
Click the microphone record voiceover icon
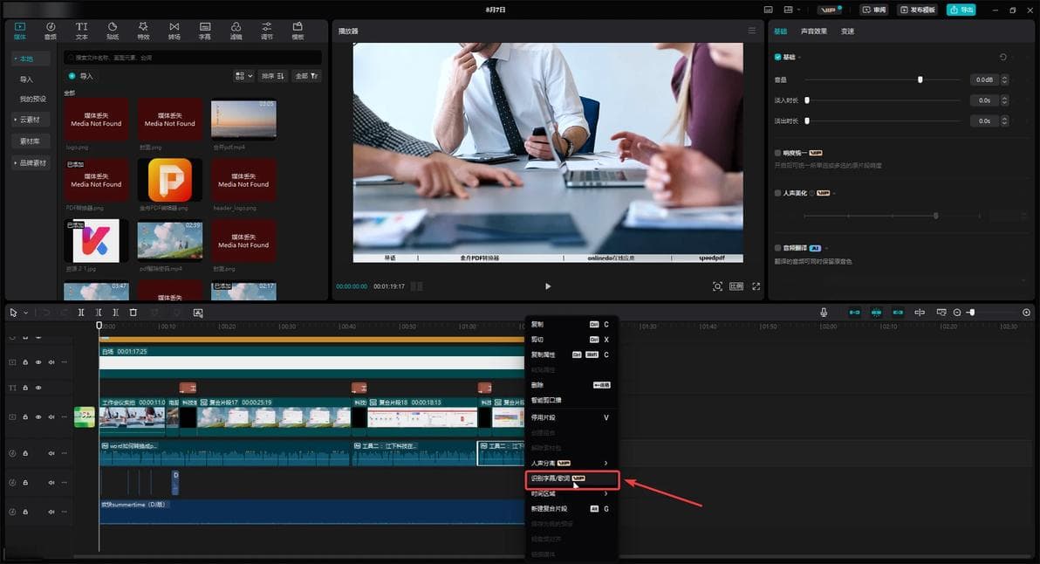(x=823, y=313)
